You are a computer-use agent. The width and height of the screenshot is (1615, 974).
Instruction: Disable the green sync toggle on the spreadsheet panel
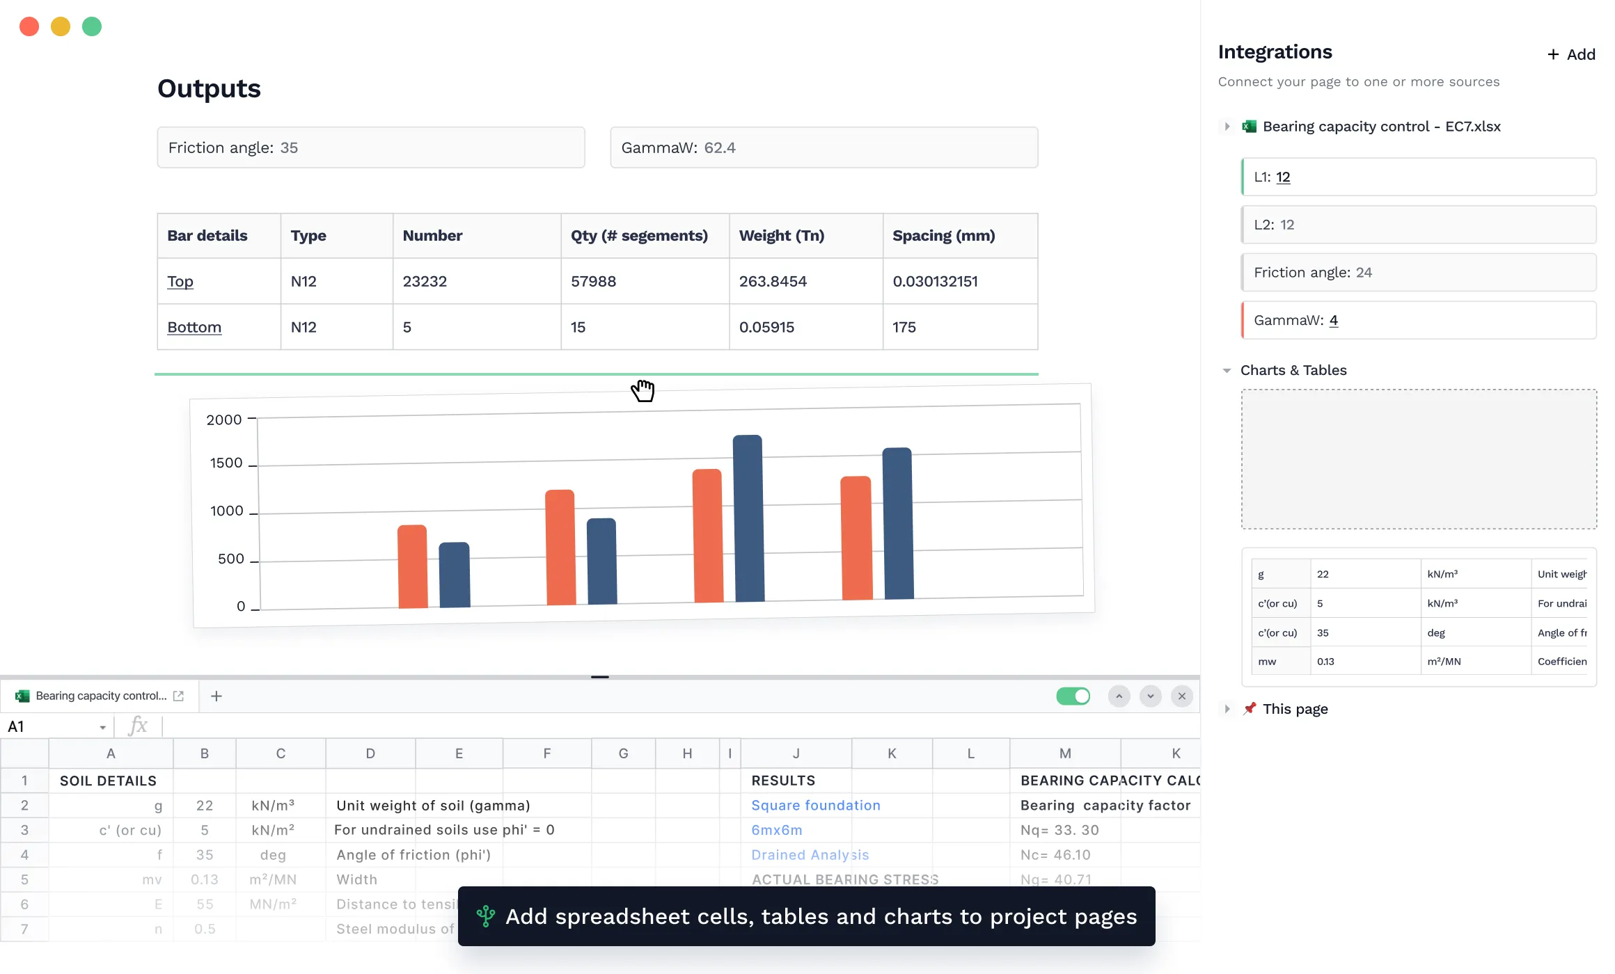[1073, 696]
